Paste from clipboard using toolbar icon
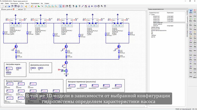 [x=32, y=6]
